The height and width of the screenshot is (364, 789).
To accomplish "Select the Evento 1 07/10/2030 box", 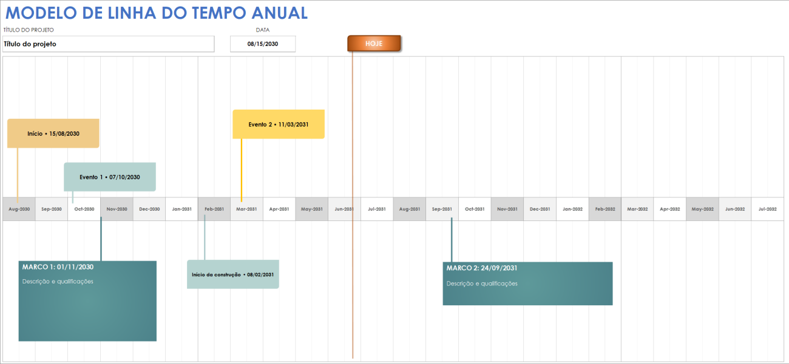I will pos(109,177).
